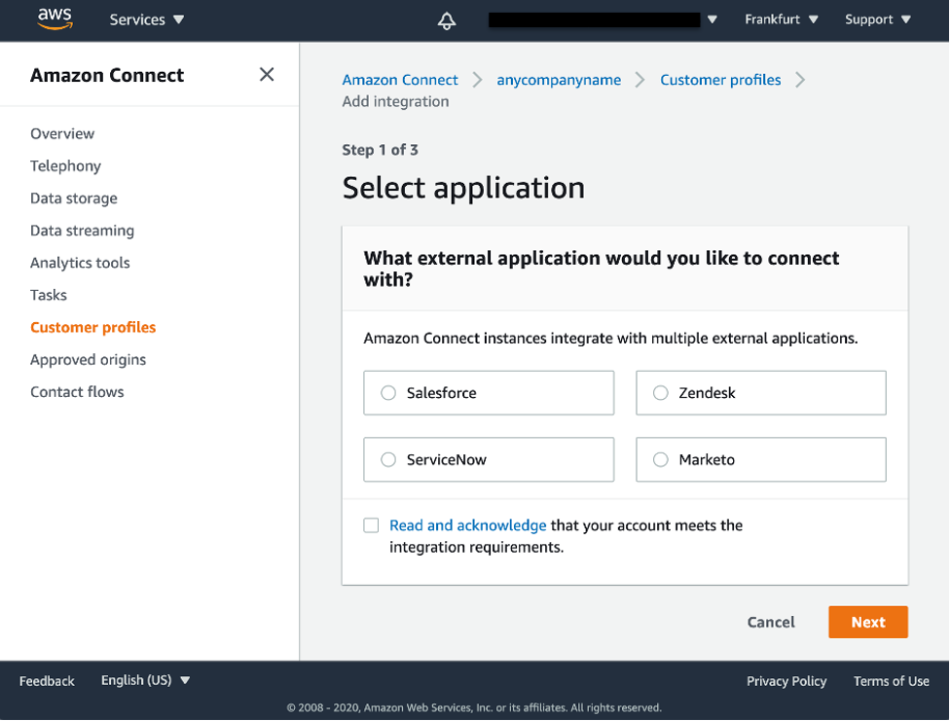Open Contact flows section
Viewport: 951px width, 721px height.
click(x=77, y=391)
